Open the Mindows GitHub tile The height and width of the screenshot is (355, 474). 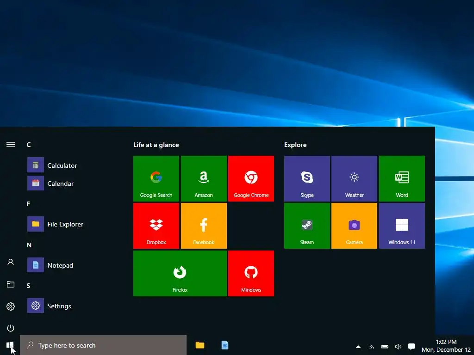point(251,273)
